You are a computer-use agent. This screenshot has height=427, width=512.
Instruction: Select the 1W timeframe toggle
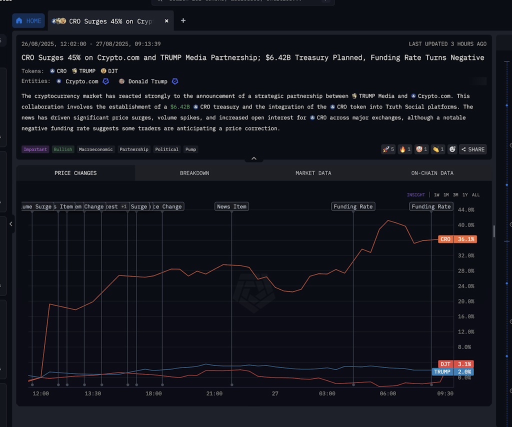pos(436,195)
